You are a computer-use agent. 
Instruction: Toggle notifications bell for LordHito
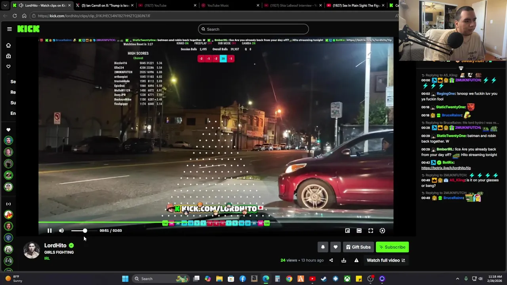323,247
